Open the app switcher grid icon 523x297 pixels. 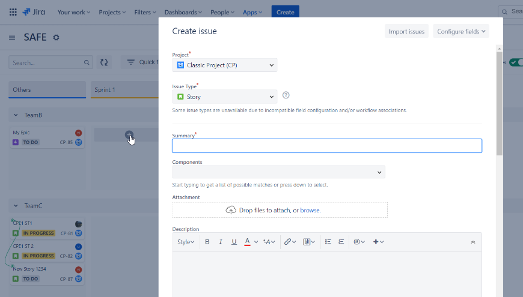click(x=13, y=13)
